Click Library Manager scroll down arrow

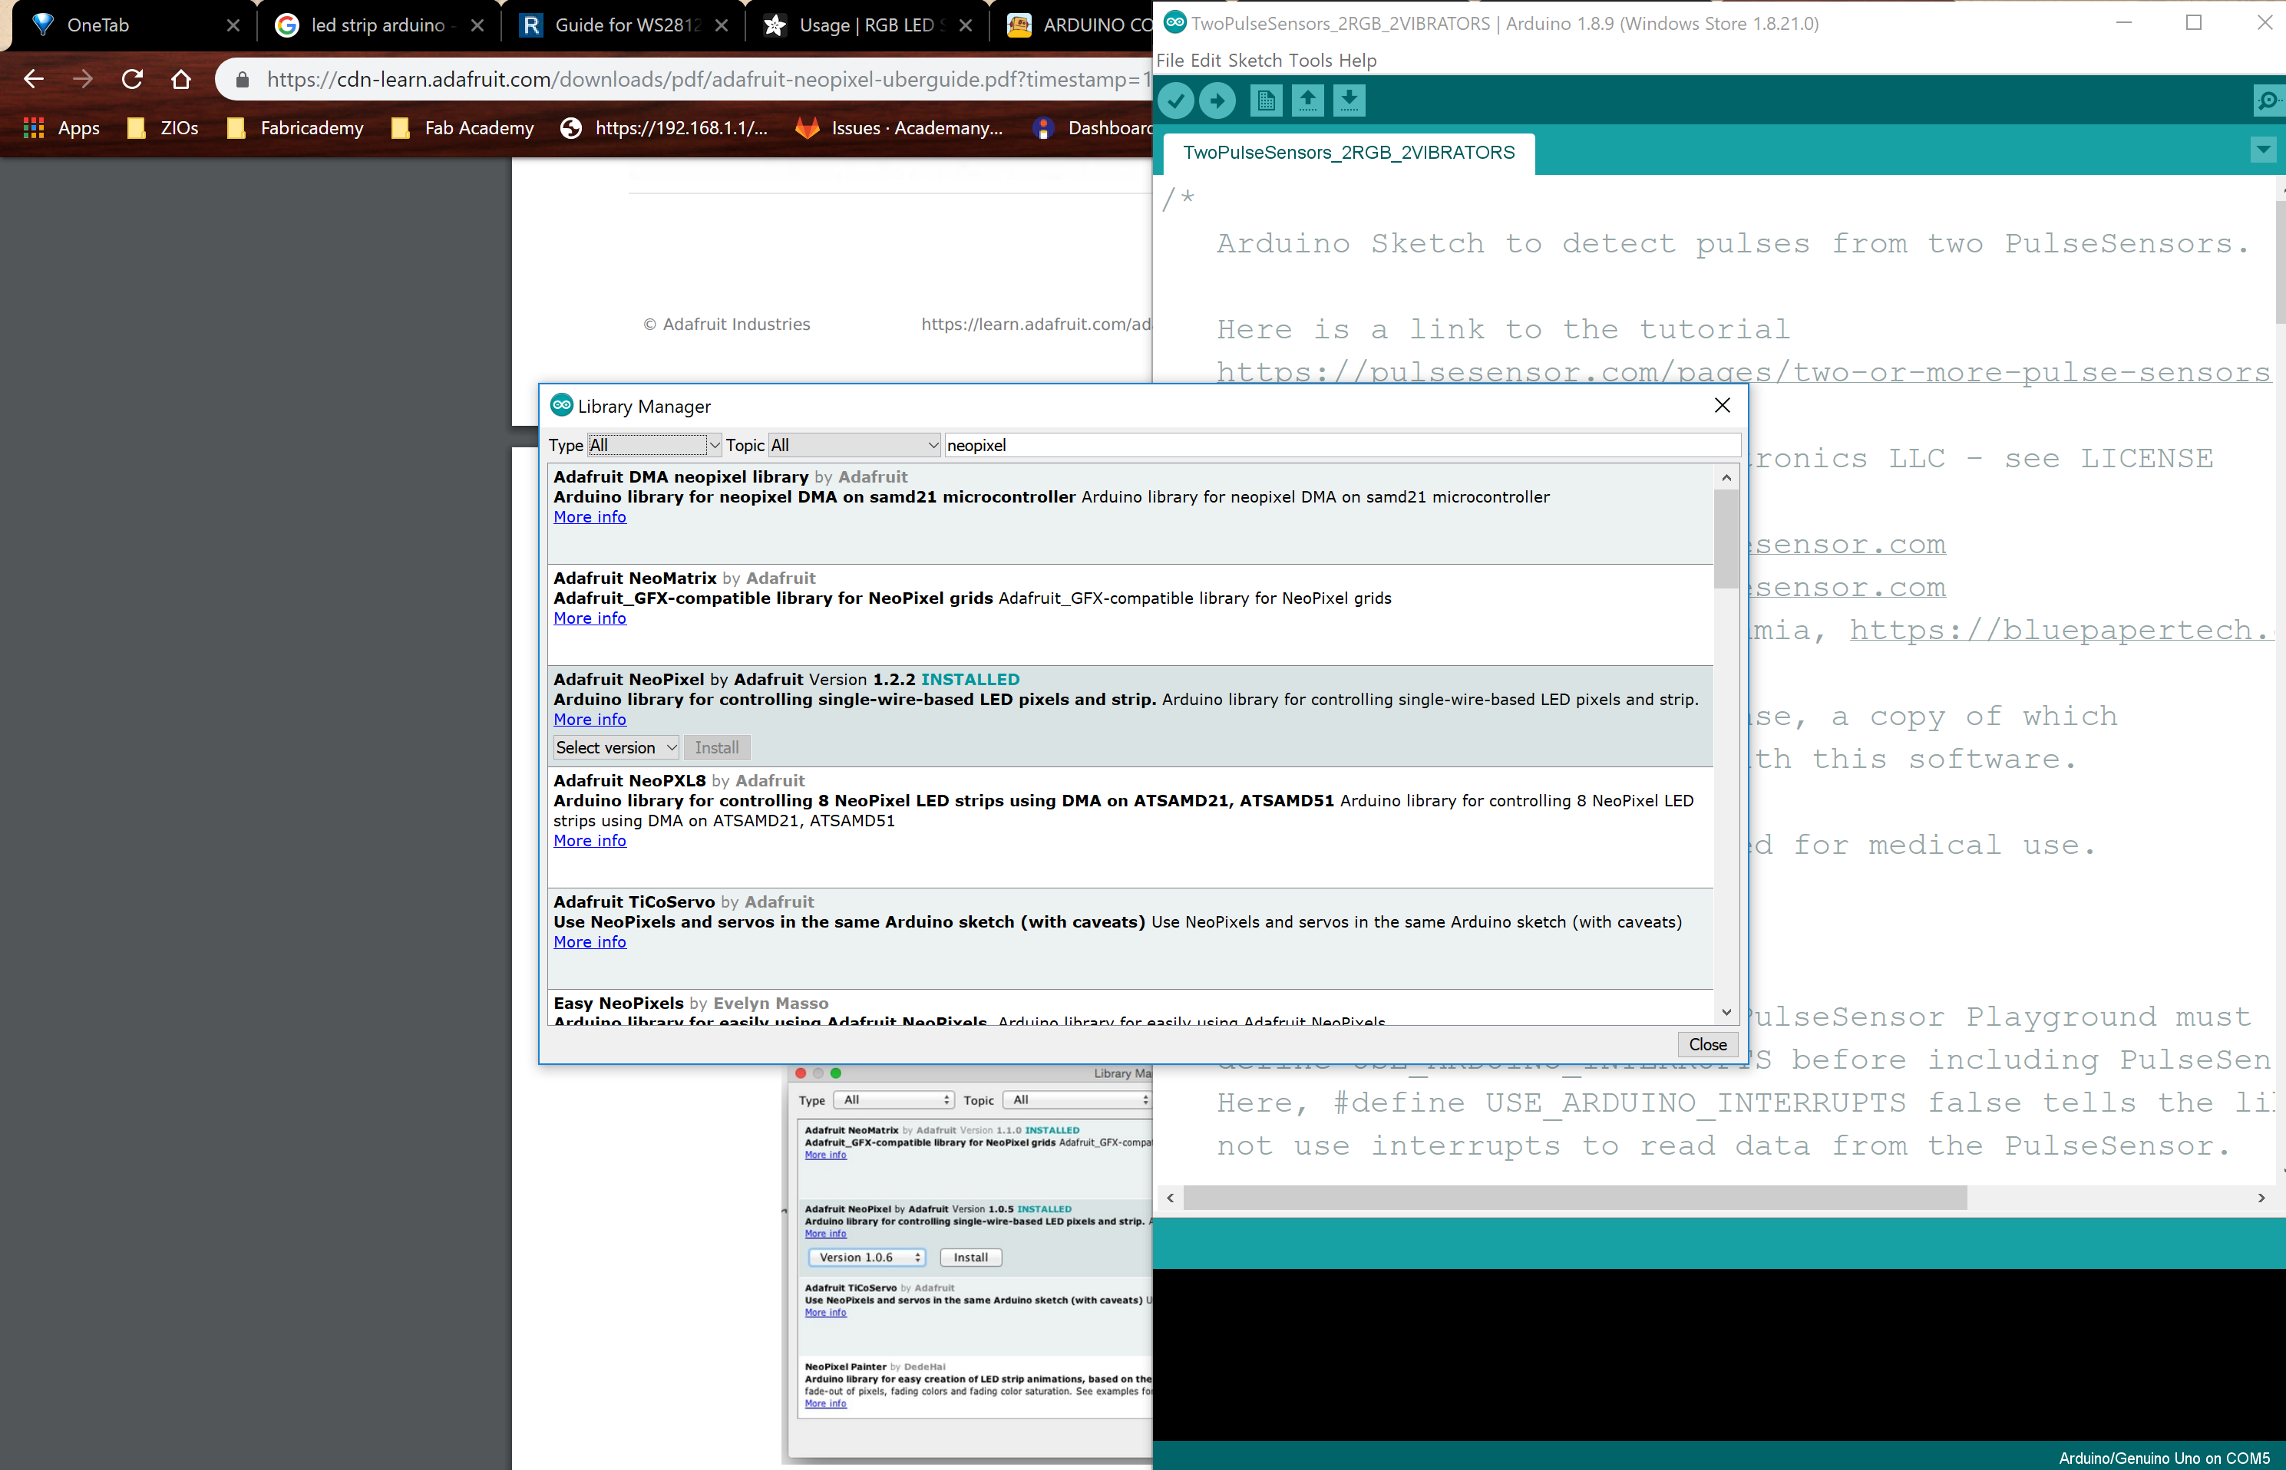(1726, 1012)
